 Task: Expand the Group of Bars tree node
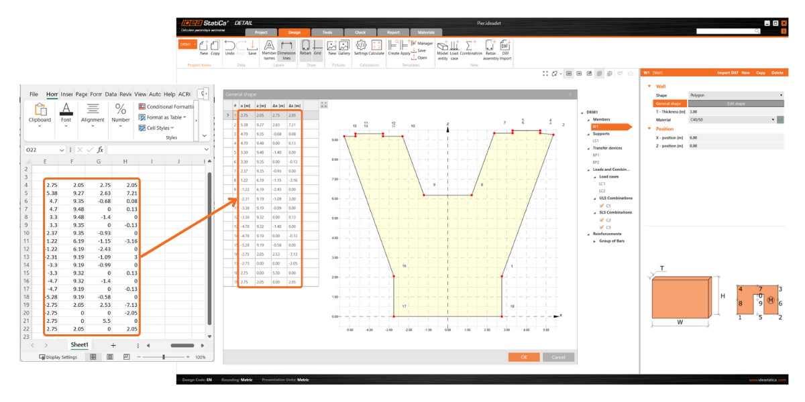pos(594,241)
